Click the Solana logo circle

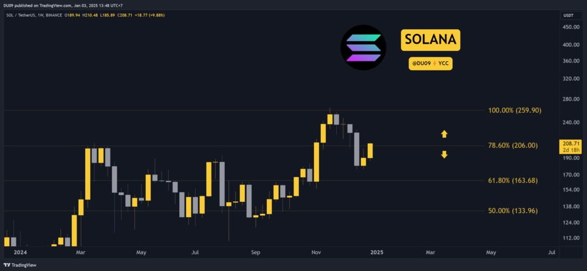tap(363, 47)
